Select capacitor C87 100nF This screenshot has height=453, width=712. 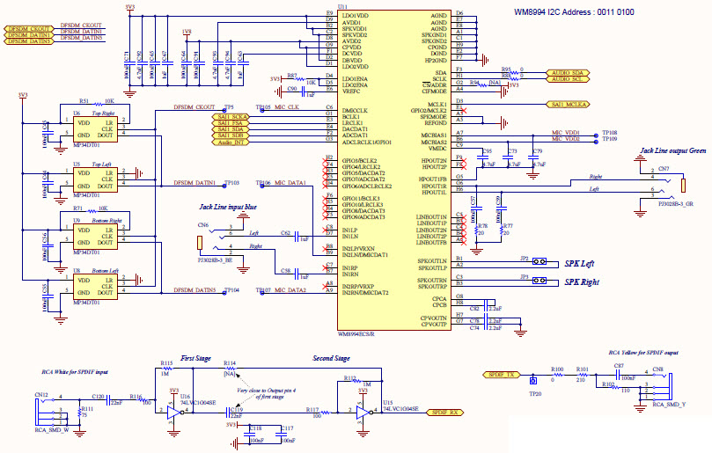[619, 375]
